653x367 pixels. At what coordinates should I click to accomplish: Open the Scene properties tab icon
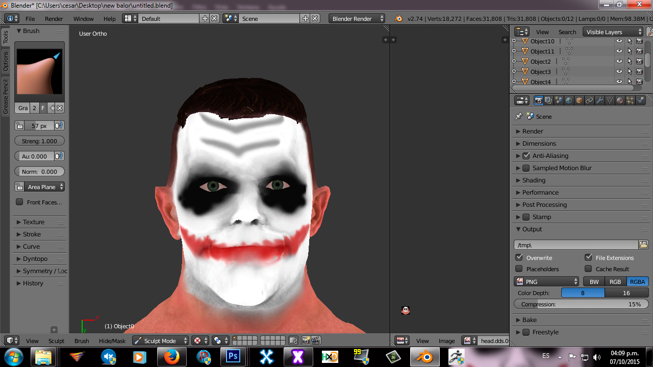click(559, 100)
